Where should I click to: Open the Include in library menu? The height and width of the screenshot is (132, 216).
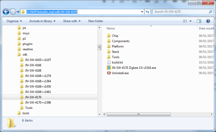42,21
